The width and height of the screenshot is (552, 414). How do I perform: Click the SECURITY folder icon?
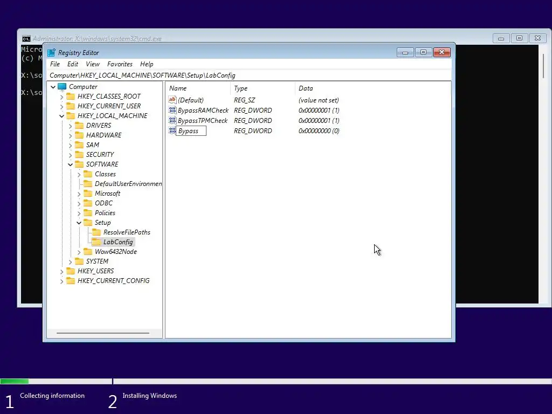[x=80, y=155]
